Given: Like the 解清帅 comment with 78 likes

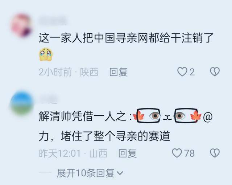Looking at the screenshot, I should click(177, 153).
